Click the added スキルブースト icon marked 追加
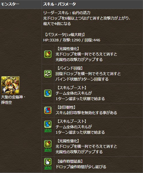The width and height of the screenshot is (143, 173). click(48, 124)
